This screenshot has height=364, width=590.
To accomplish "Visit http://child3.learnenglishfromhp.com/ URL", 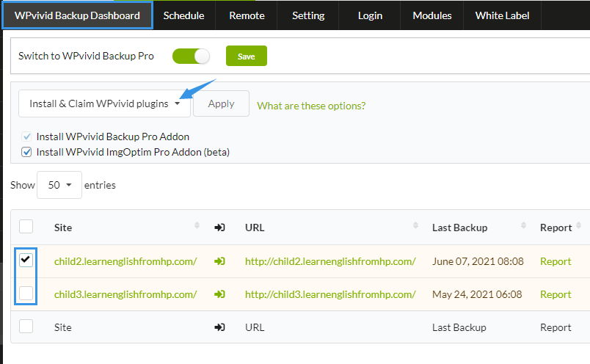I will point(330,294).
